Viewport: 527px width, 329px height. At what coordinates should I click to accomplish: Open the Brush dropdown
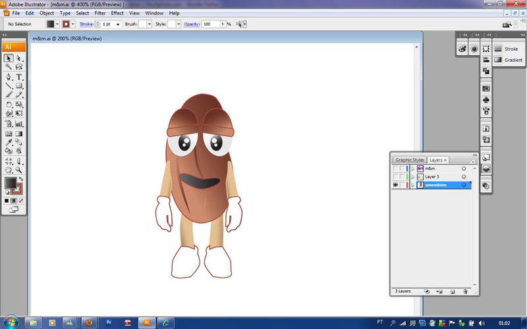point(150,24)
